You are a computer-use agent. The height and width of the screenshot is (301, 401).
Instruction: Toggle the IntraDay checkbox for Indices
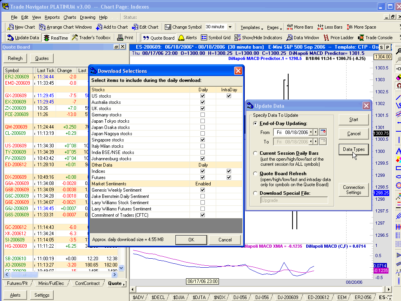click(x=229, y=171)
